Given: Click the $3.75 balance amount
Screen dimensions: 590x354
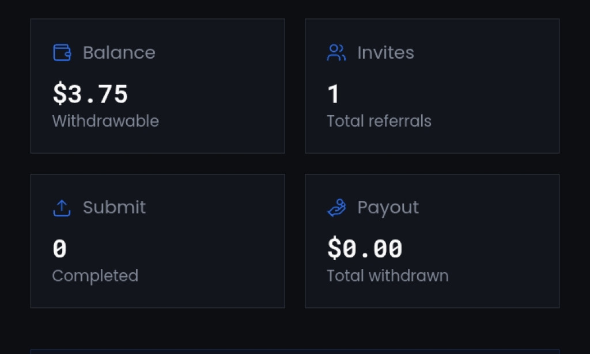Looking at the screenshot, I should [x=90, y=94].
